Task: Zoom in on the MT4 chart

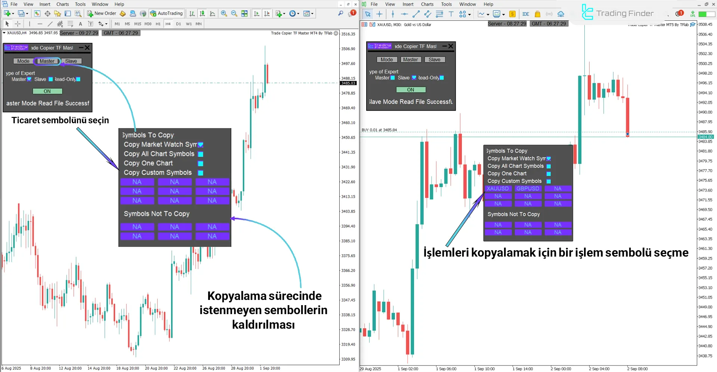Action: point(224,13)
